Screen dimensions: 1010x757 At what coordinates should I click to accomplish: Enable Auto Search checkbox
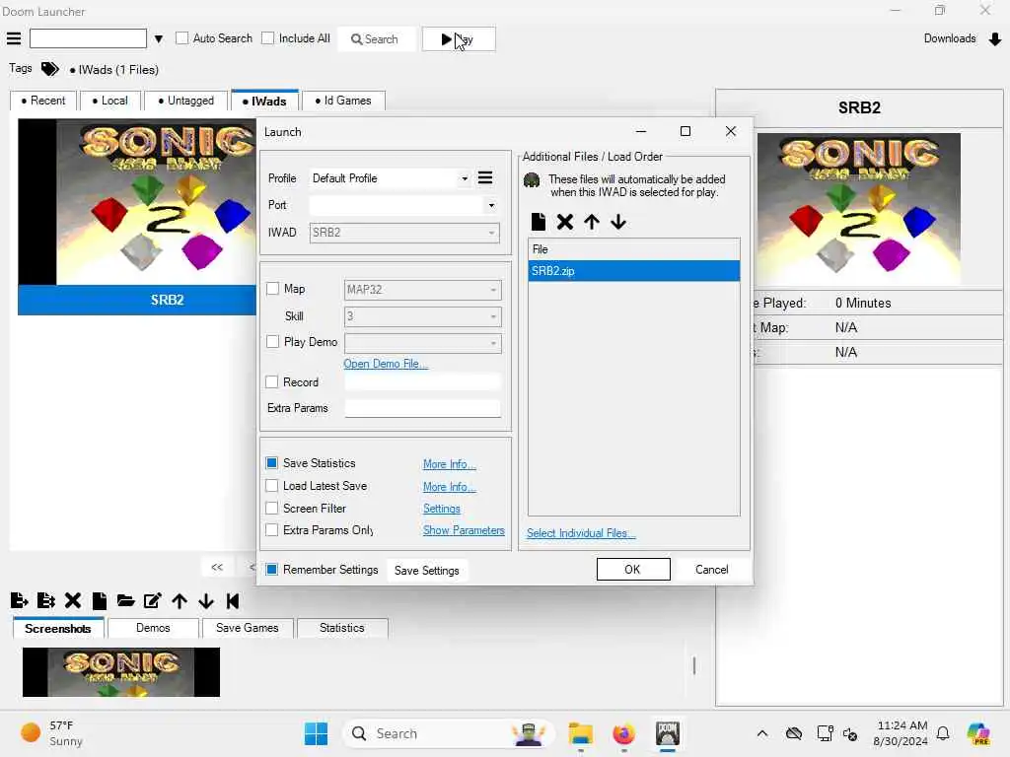click(x=182, y=38)
